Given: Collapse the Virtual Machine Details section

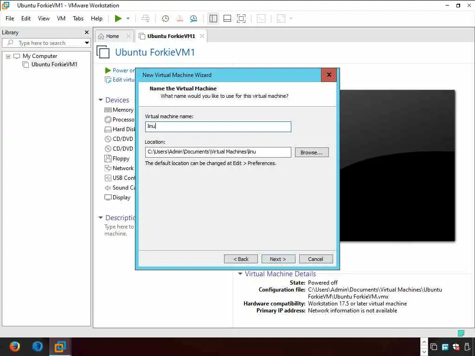Looking at the screenshot, I should tap(240, 273).
